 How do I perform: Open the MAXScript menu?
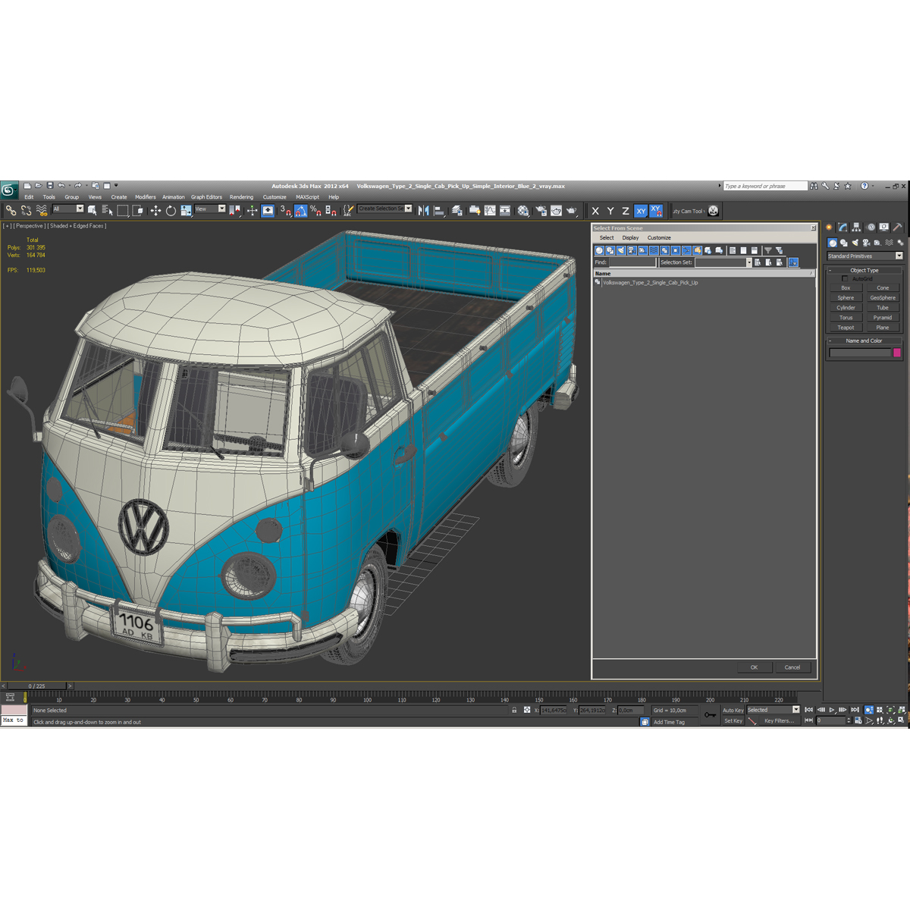tap(307, 197)
